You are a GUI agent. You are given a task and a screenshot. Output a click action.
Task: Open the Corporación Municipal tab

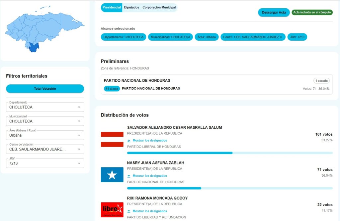[159, 7]
